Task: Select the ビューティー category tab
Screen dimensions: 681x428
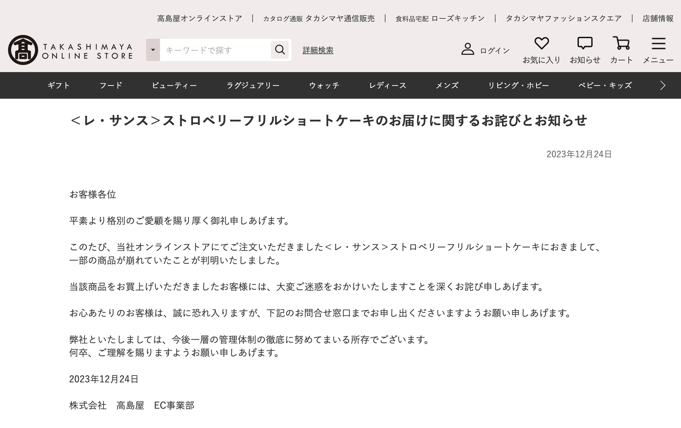Action: [174, 85]
